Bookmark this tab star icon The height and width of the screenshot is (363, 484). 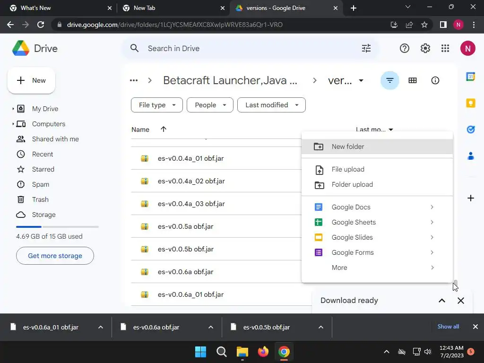424,25
